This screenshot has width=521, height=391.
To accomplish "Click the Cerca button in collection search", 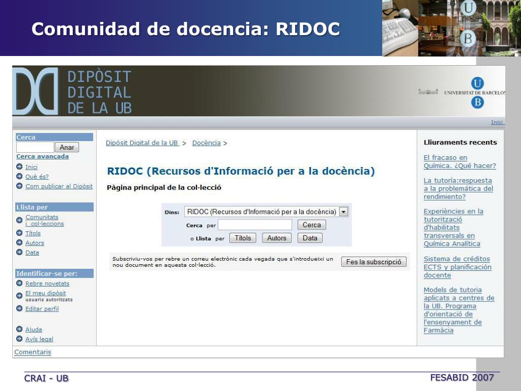I will 312,225.
